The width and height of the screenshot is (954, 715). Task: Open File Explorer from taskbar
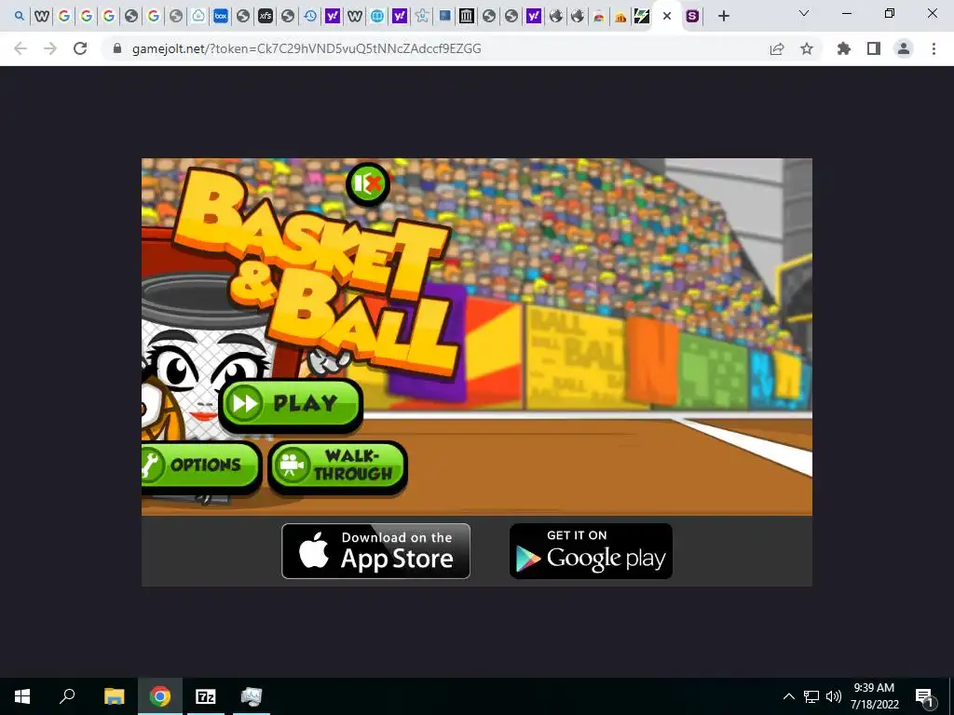(x=114, y=696)
